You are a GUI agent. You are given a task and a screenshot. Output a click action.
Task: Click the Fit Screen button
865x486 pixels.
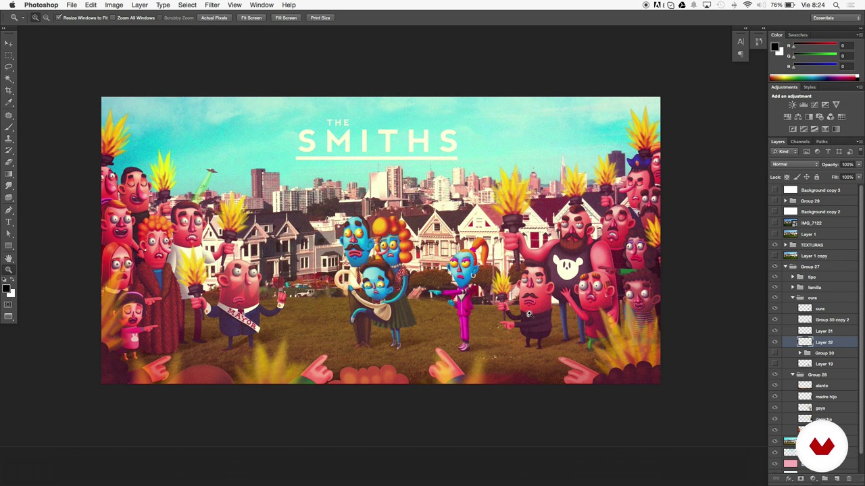tap(251, 18)
